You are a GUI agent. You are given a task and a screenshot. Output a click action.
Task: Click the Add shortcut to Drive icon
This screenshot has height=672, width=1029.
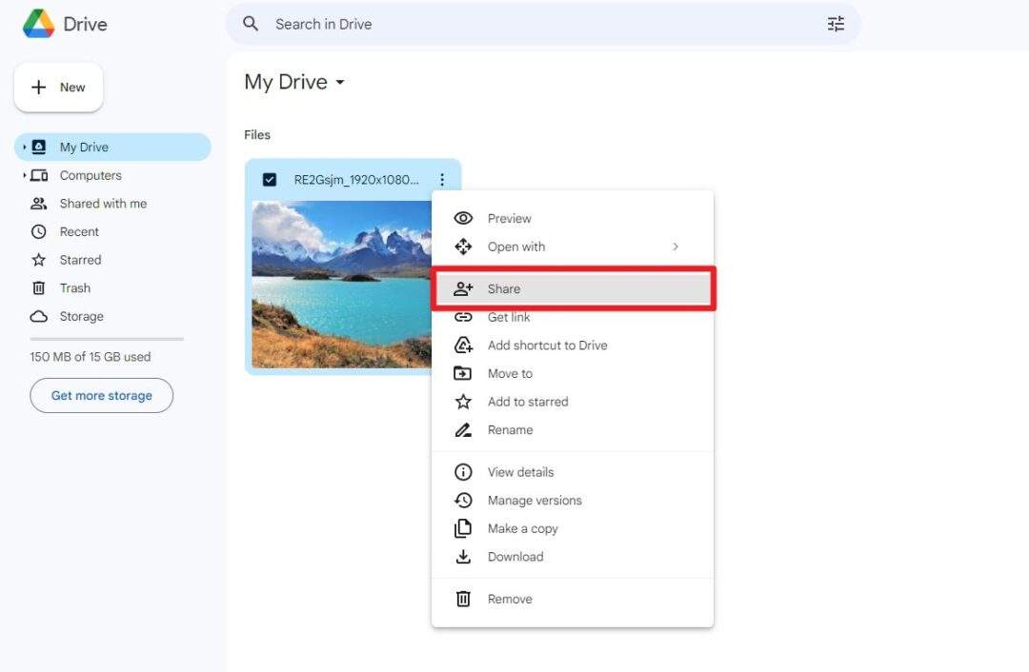click(x=463, y=345)
